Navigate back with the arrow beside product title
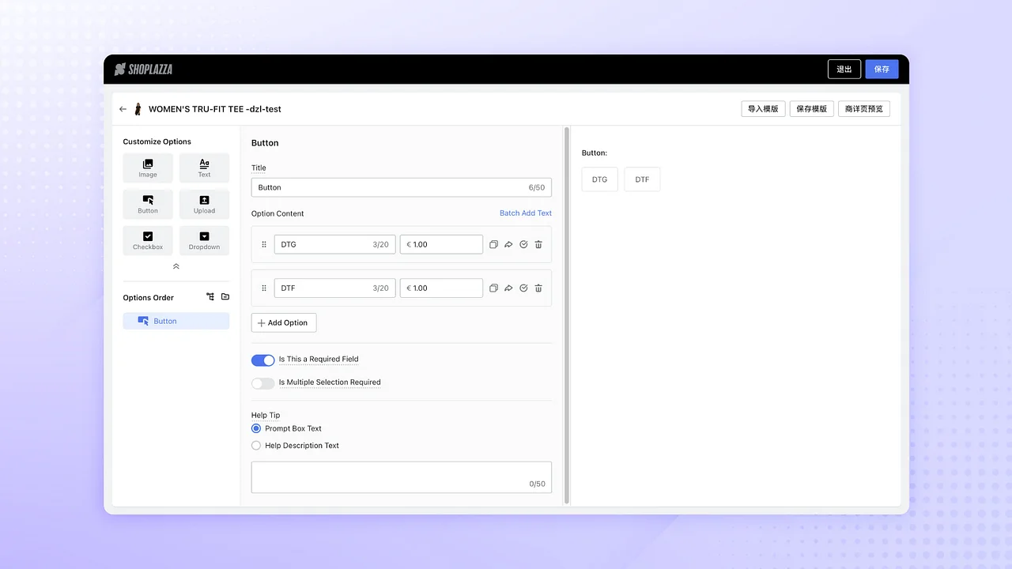The height and width of the screenshot is (569, 1012). (123, 109)
